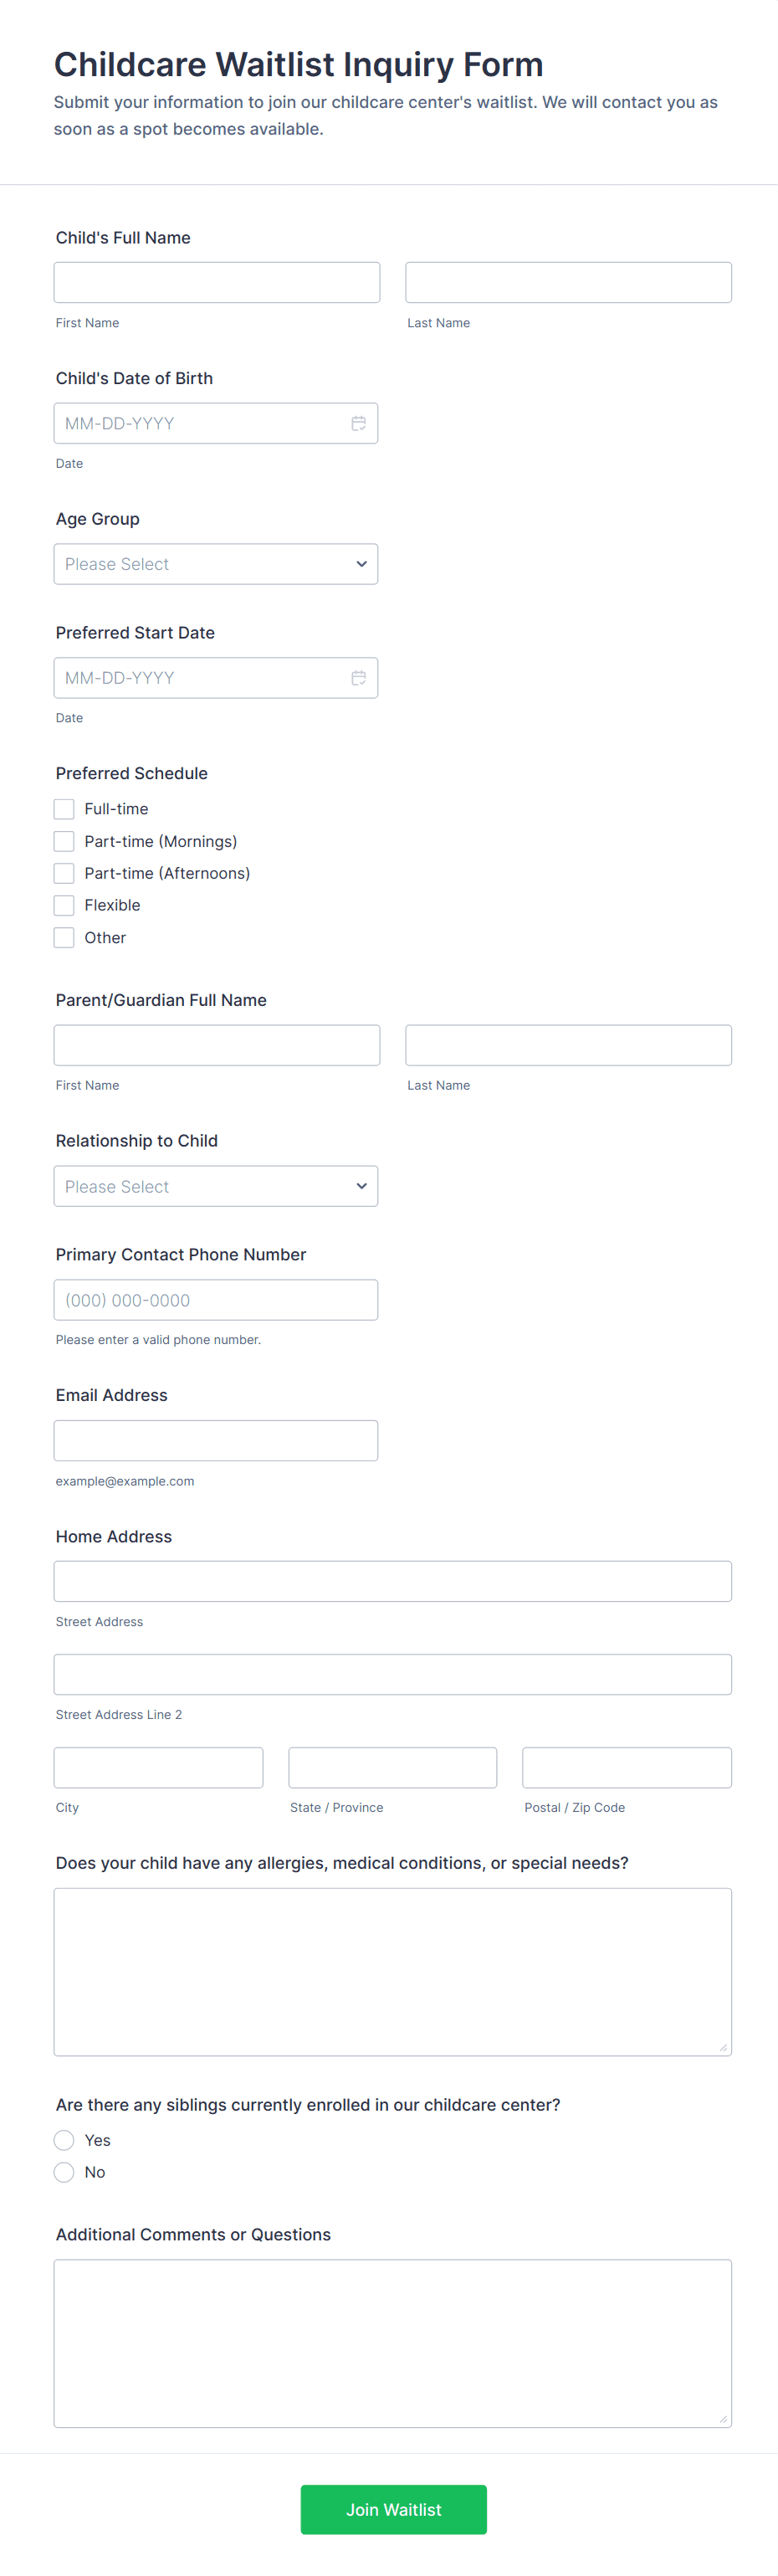
Task: Check the Full-time schedule option
Action: [64, 809]
